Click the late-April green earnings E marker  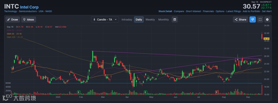[145, 92]
